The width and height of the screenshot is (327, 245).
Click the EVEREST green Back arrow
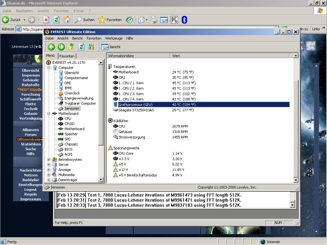(x=51, y=47)
